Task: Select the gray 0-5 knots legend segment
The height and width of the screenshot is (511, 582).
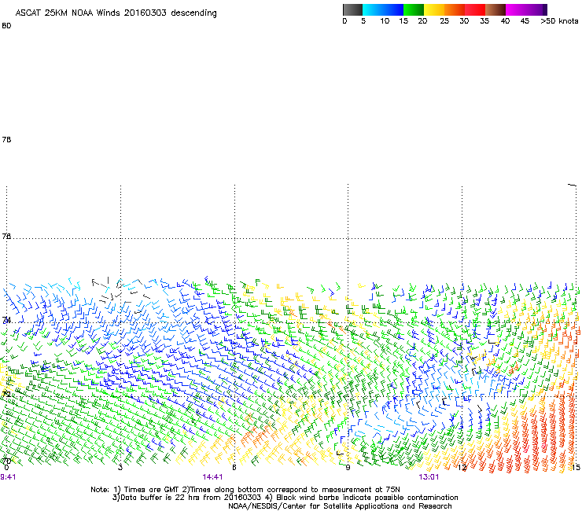Action: [352, 9]
